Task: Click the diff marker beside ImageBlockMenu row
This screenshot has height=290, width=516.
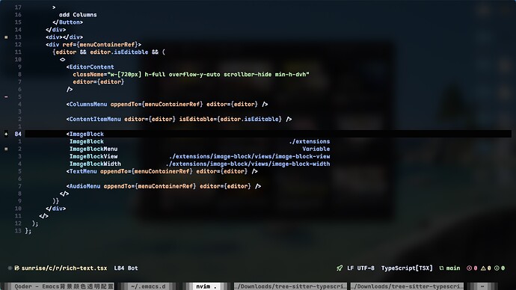Action: tap(6, 149)
